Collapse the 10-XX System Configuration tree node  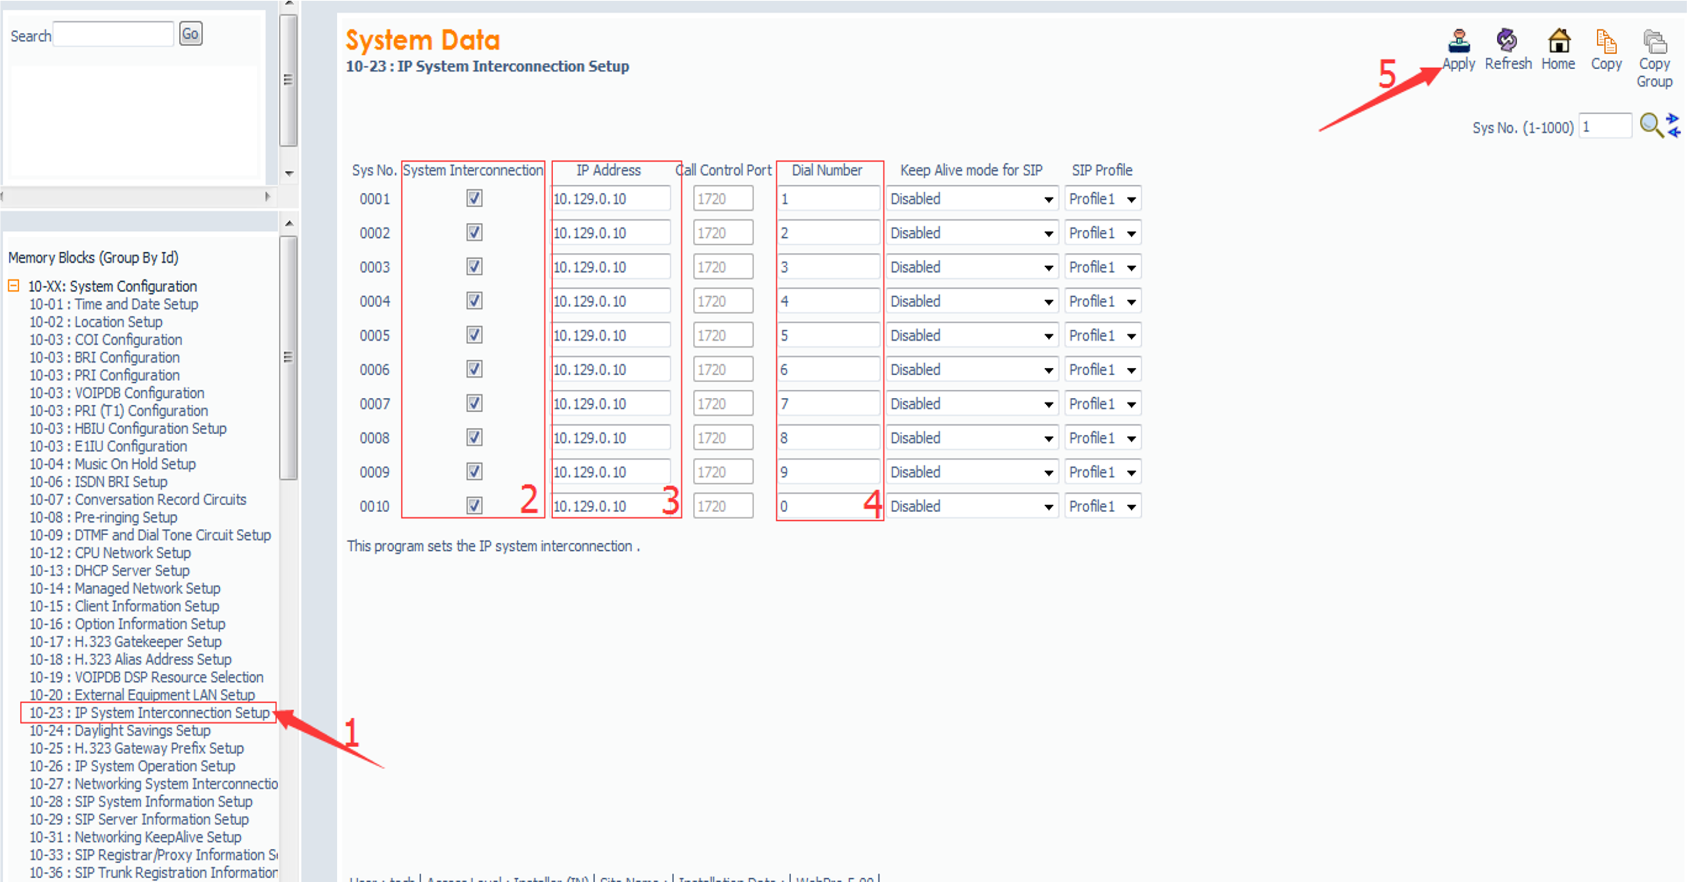[x=14, y=286]
